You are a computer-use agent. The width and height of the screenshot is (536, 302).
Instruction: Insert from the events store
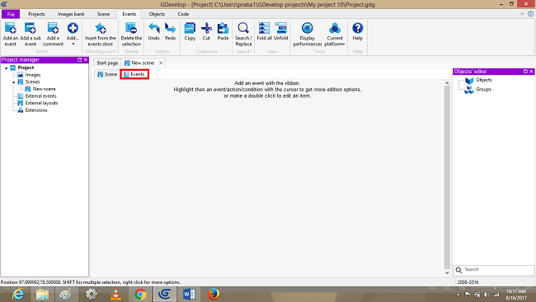pos(100,34)
